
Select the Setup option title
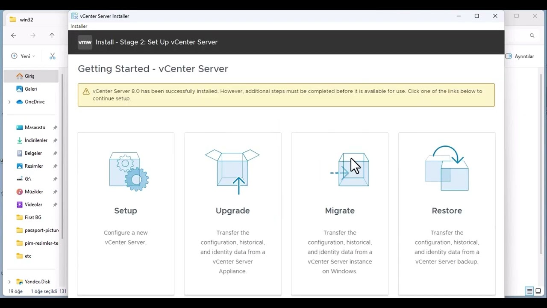126,210
